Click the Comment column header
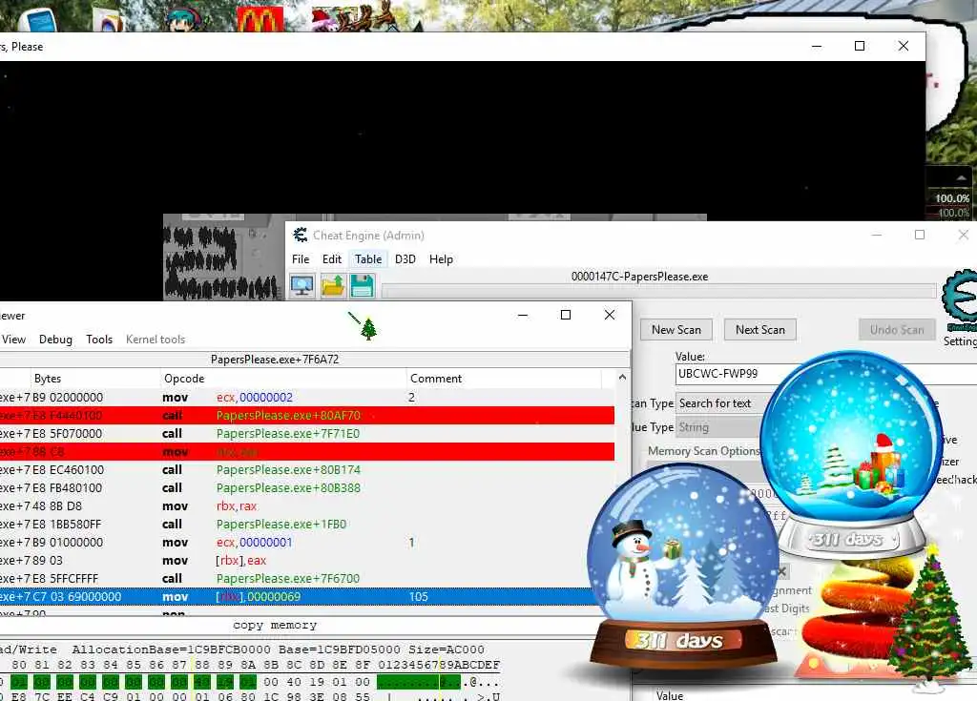Screen dimensions: 977x701 504,379
